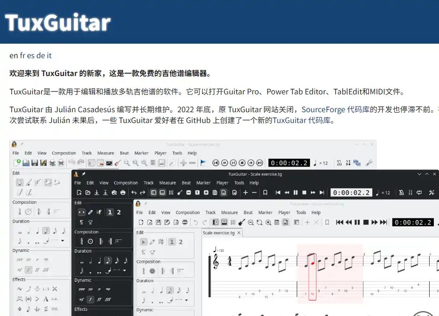The height and width of the screenshot is (316, 439).
Task: Click add track plus icon in front window
Action: tap(308, 223)
